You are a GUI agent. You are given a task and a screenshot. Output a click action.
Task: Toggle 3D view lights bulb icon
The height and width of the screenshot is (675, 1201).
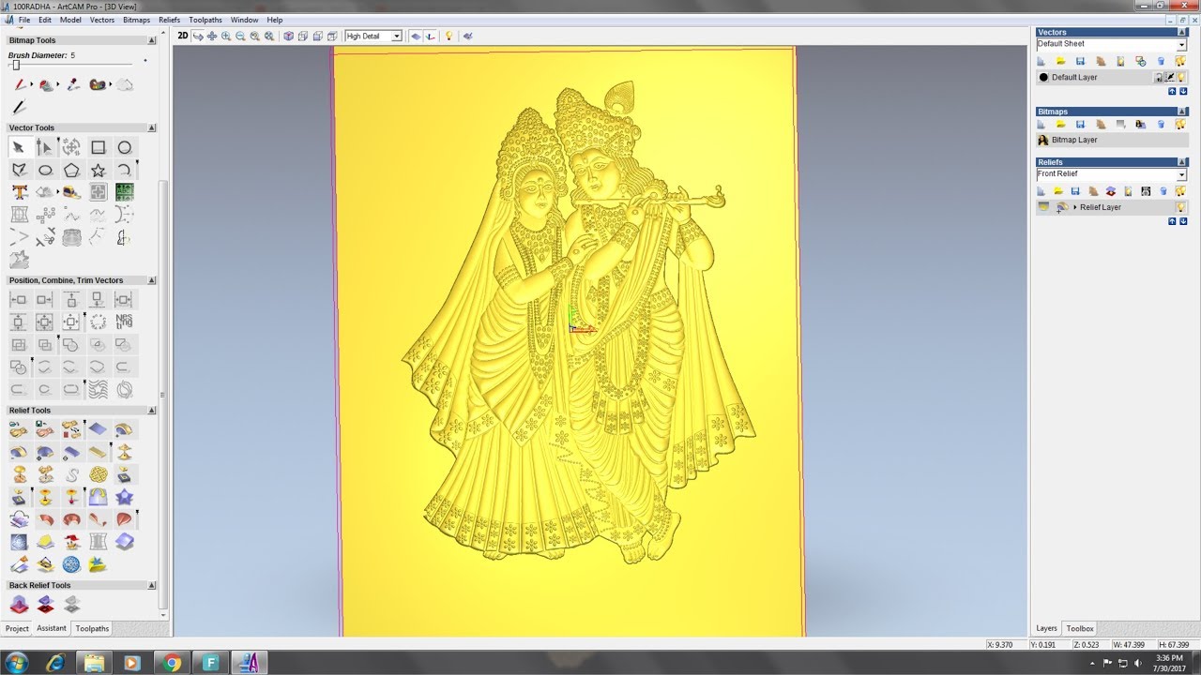[x=448, y=36]
